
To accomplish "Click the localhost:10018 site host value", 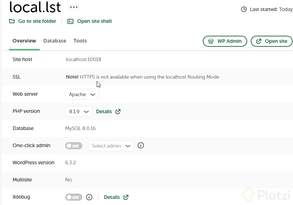I will pos(83,59).
